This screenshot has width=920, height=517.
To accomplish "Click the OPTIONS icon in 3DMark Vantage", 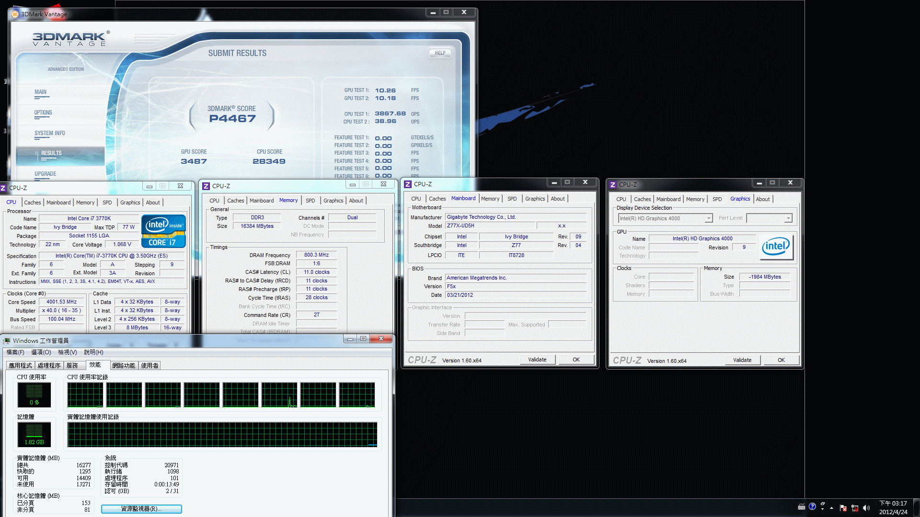I will click(x=43, y=112).
